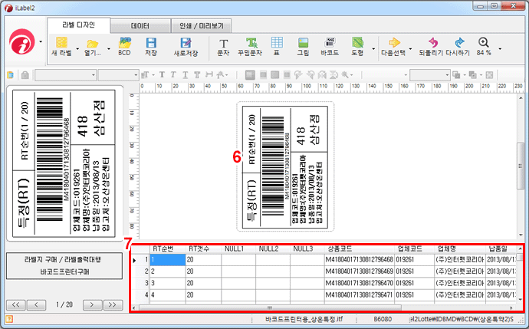Image resolution: width=529 pixels, height=329 pixels.
Task: Click B6080 in the status bar
Action: 383,319
